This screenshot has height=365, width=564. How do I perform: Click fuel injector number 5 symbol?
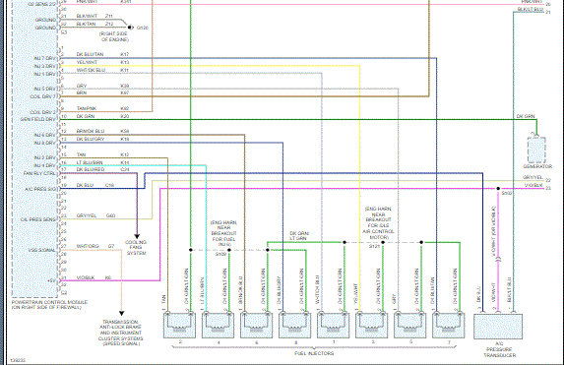410,325
